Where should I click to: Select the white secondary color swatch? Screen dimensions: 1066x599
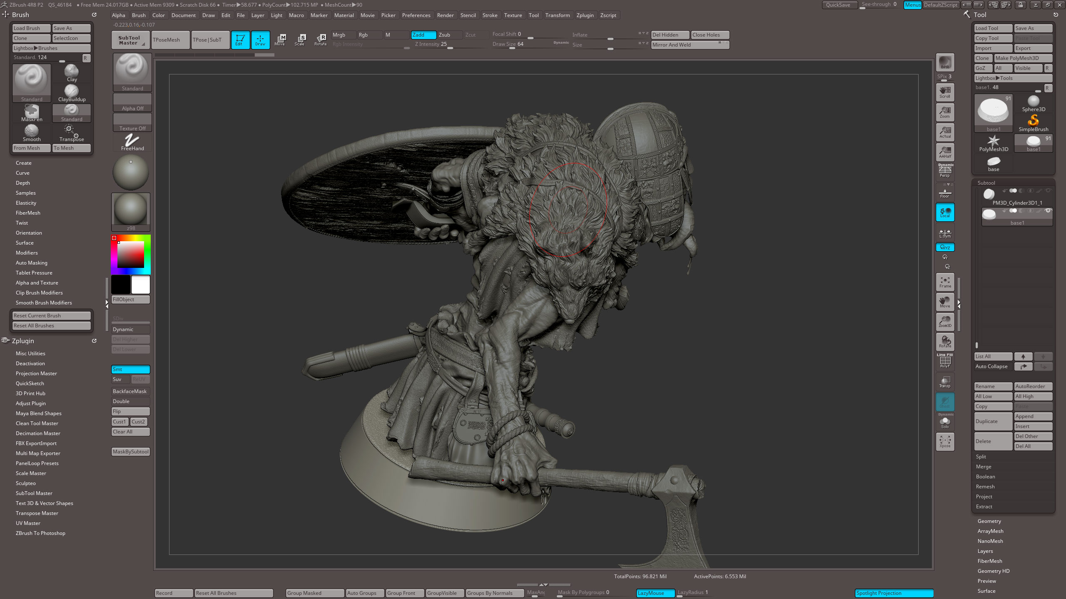(141, 285)
